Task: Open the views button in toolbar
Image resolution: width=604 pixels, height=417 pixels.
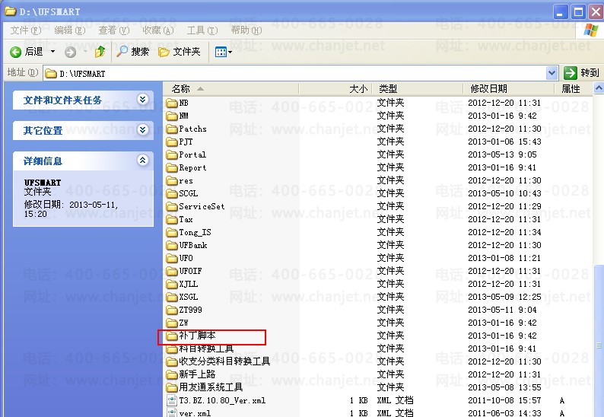Action: click(x=224, y=52)
